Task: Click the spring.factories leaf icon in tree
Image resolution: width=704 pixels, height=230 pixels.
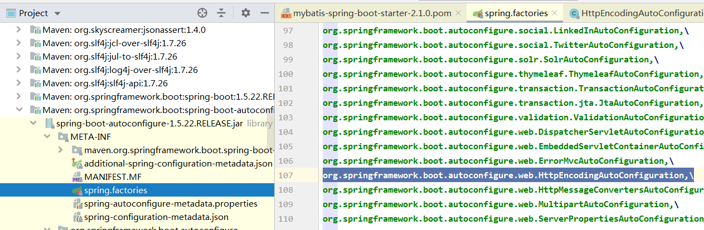Action: click(x=77, y=190)
